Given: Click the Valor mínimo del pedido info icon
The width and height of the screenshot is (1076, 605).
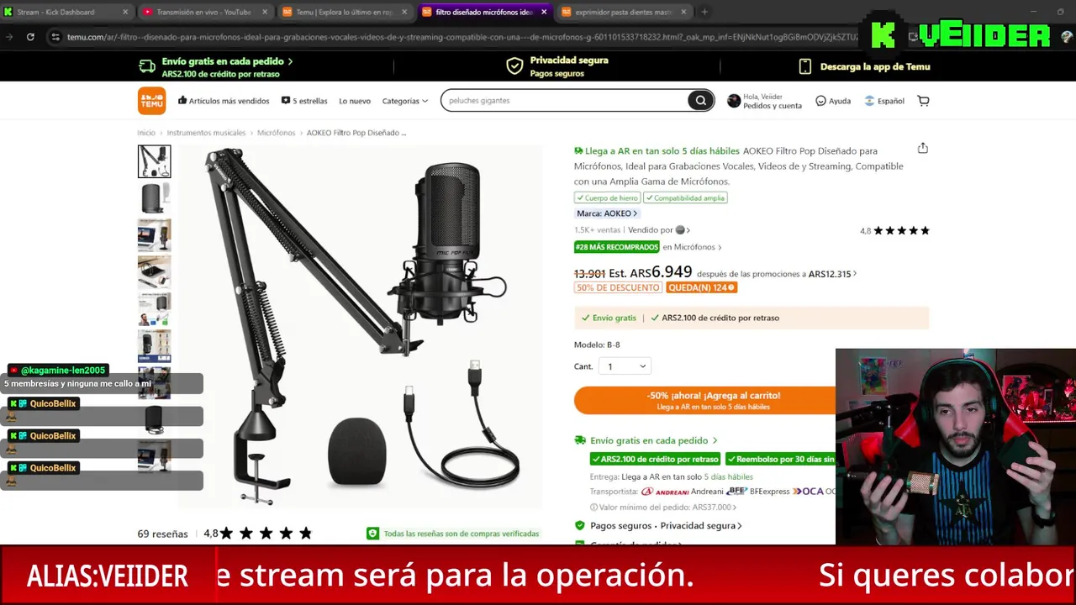Looking at the screenshot, I should pos(593,508).
